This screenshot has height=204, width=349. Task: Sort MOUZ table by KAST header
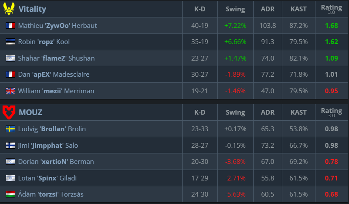pos(299,112)
